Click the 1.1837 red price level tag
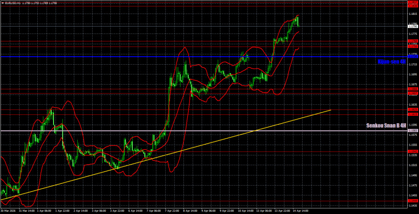Screen dimensions: 419x214 [413, 2]
